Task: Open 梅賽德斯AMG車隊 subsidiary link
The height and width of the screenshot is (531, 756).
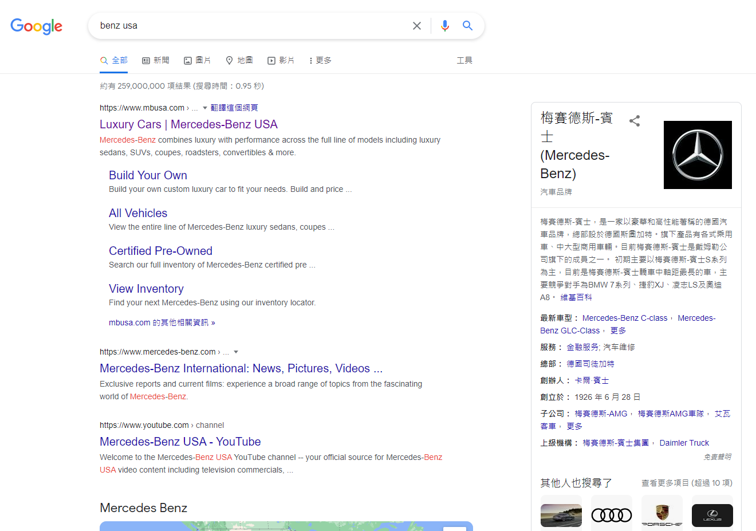Action: 671,414
